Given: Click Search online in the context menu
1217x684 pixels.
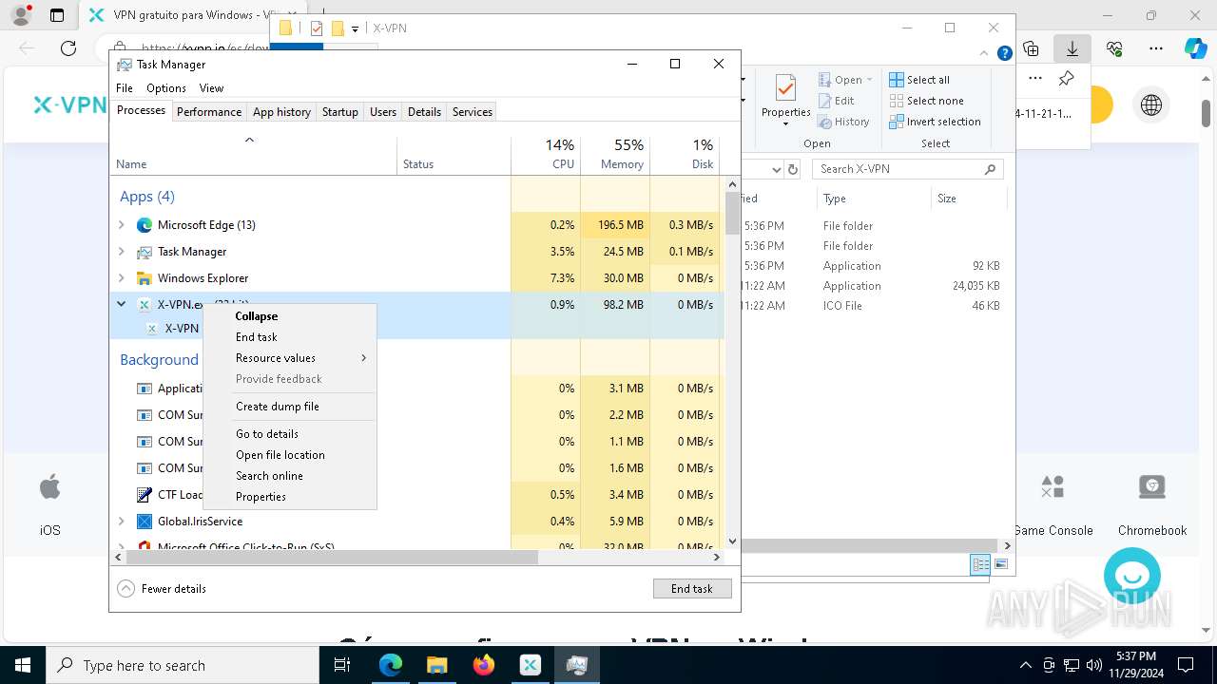Looking at the screenshot, I should click(270, 476).
